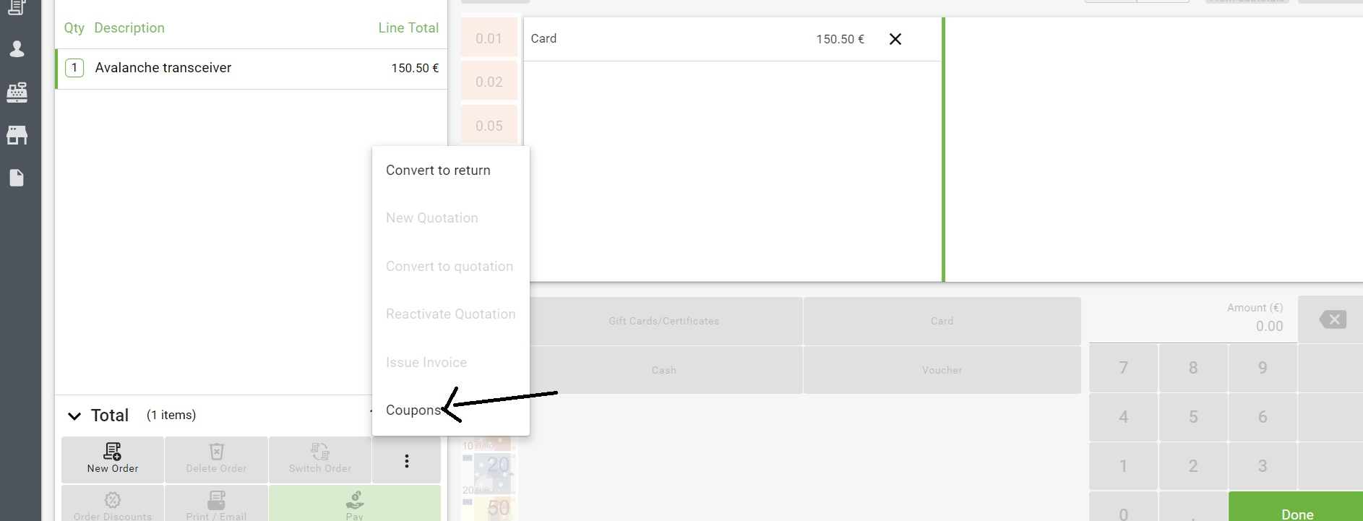Image resolution: width=1363 pixels, height=521 pixels.
Task: Click the order line total 150.50 €
Action: [x=415, y=68]
